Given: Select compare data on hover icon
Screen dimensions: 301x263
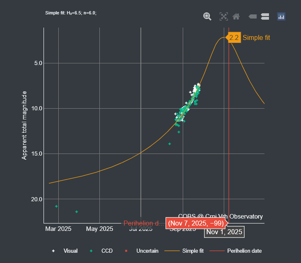Looking at the screenshot, I should tap(265, 16).
